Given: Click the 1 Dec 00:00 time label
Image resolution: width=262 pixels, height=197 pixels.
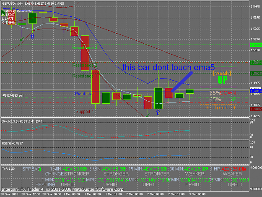Looking at the screenshot, I should click(72, 194).
